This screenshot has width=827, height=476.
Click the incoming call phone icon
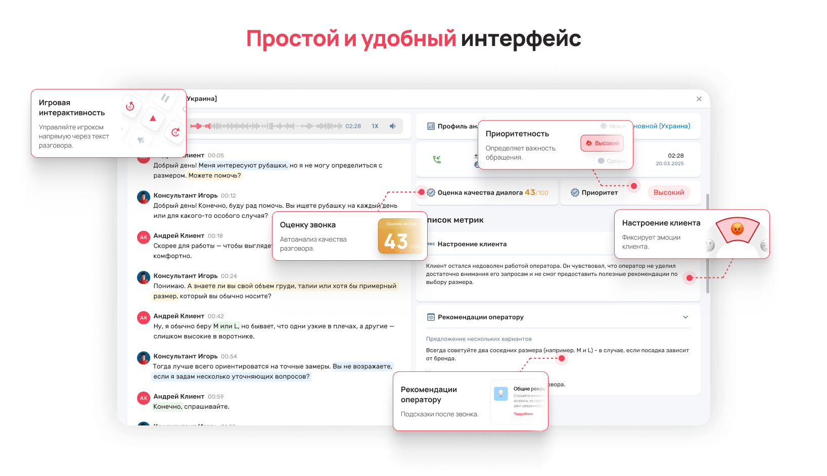pos(437,160)
